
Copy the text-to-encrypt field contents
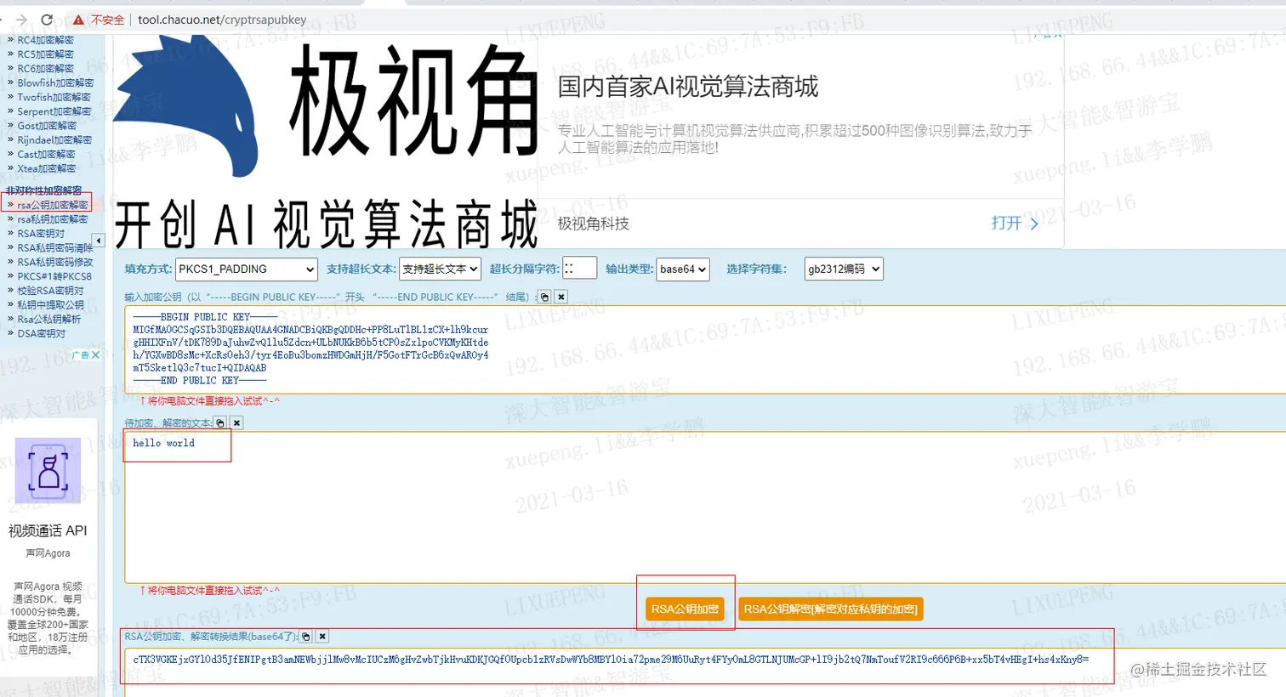(220, 422)
